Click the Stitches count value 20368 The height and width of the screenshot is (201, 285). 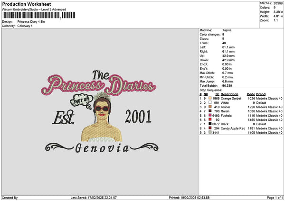[x=278, y=3]
